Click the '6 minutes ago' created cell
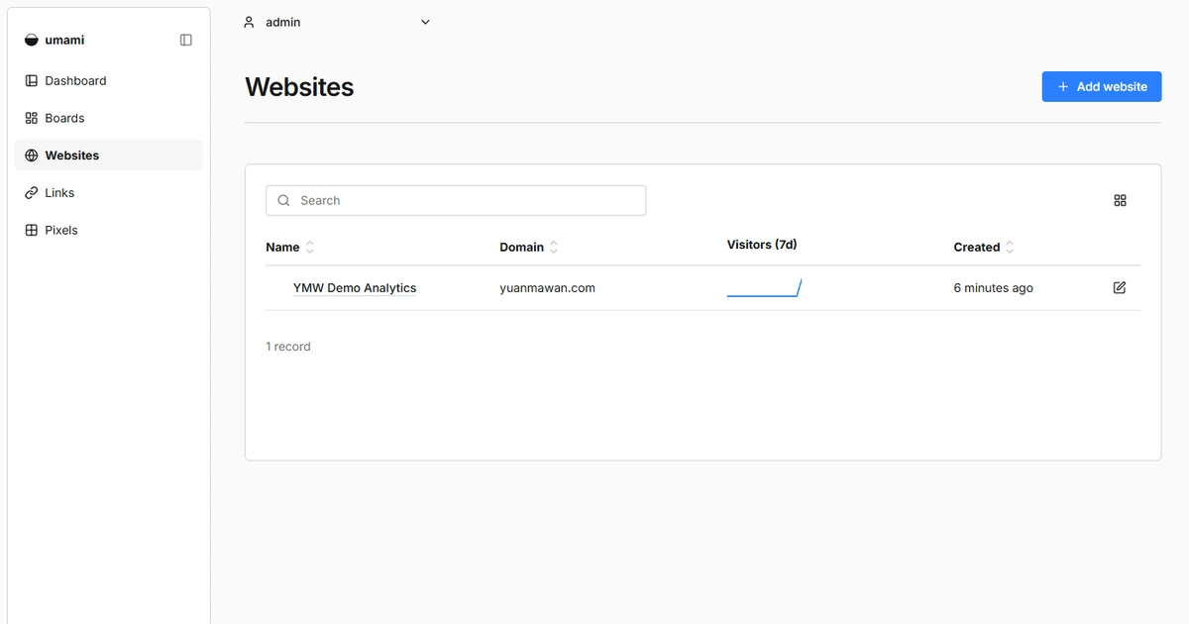Screen dimensions: 1189x624 click(993, 288)
